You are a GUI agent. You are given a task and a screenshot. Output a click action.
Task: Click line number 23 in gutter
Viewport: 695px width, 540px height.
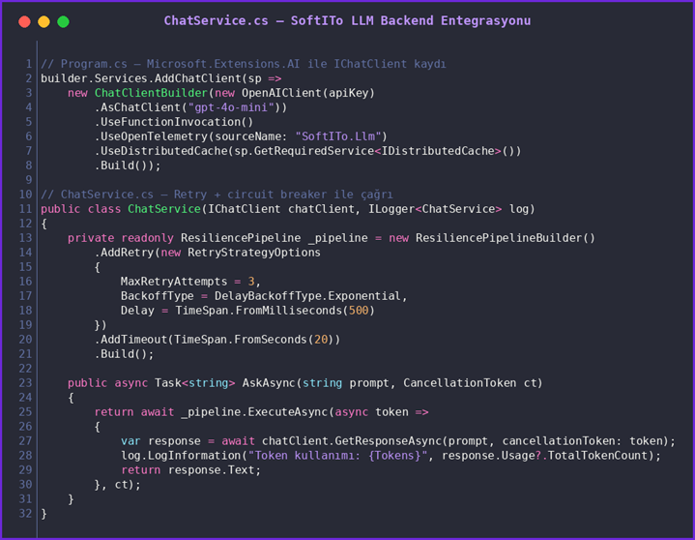(x=26, y=383)
